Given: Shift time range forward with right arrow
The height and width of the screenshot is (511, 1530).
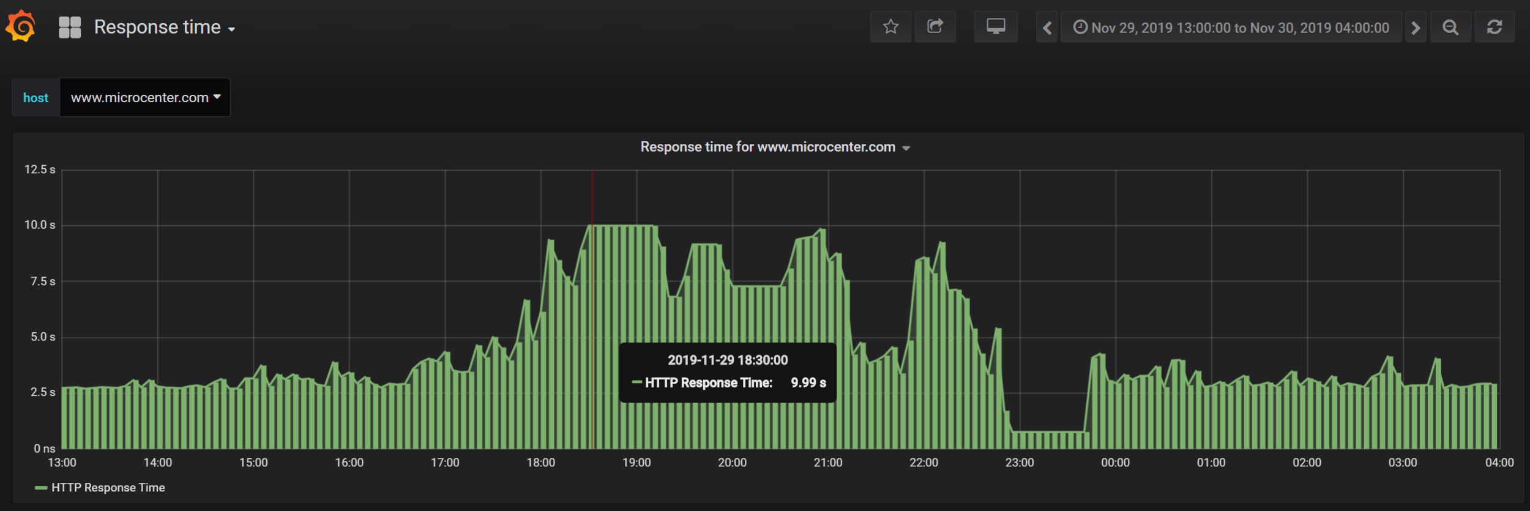Looking at the screenshot, I should click(1416, 28).
